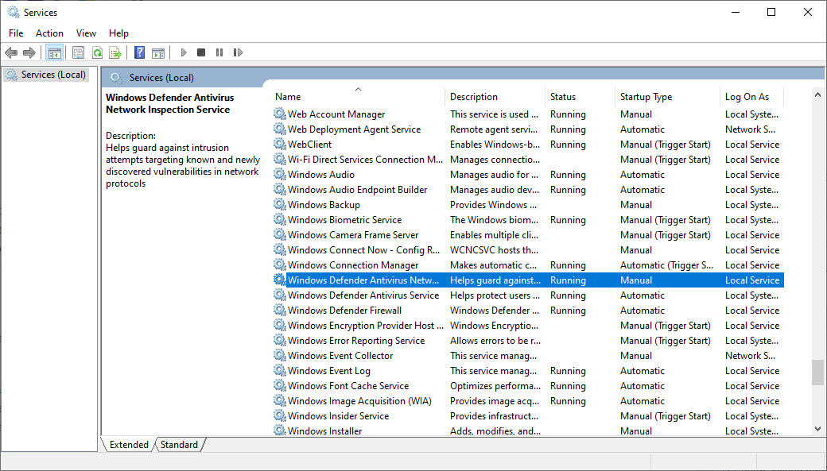Switch to the Extended tab
827x471 pixels.
pos(129,445)
